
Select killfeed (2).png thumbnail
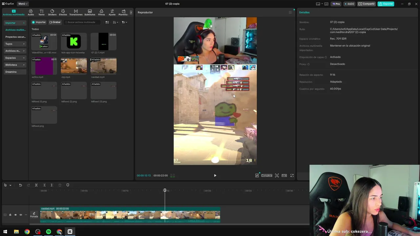[x=74, y=90]
